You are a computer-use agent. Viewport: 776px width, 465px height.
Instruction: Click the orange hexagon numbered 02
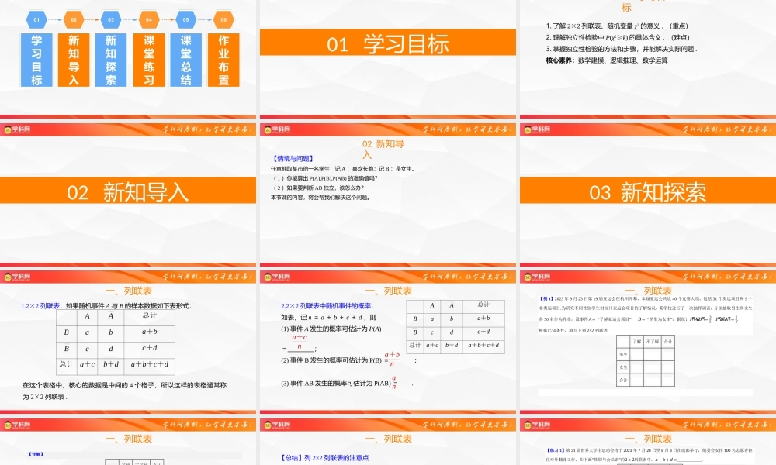[73, 20]
